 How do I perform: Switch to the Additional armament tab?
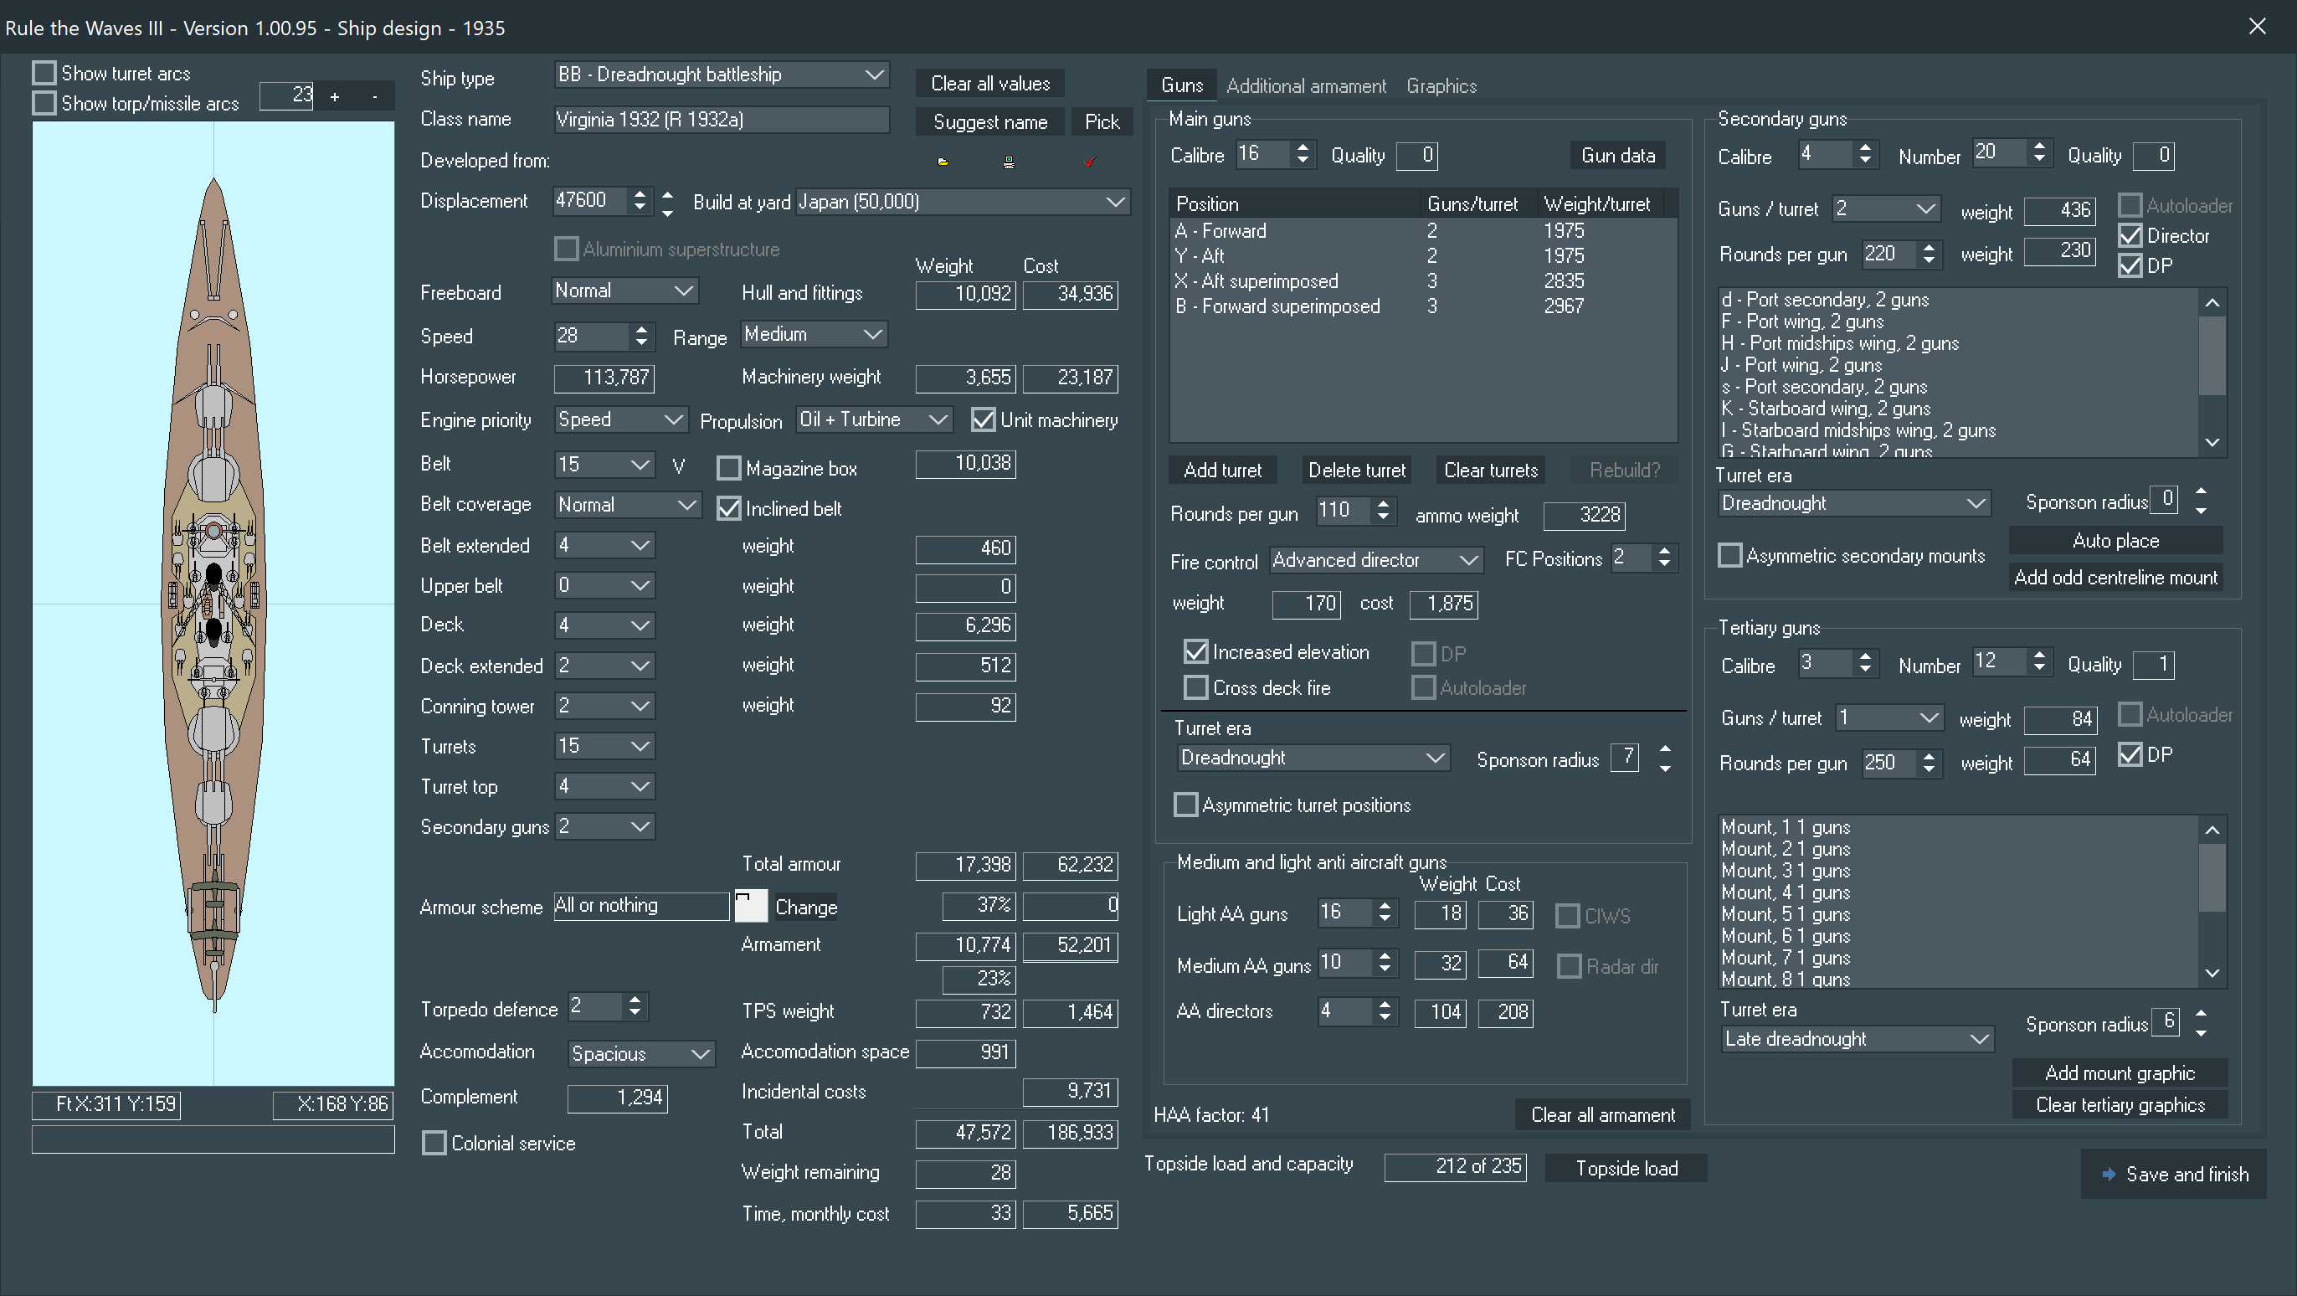click(1305, 85)
